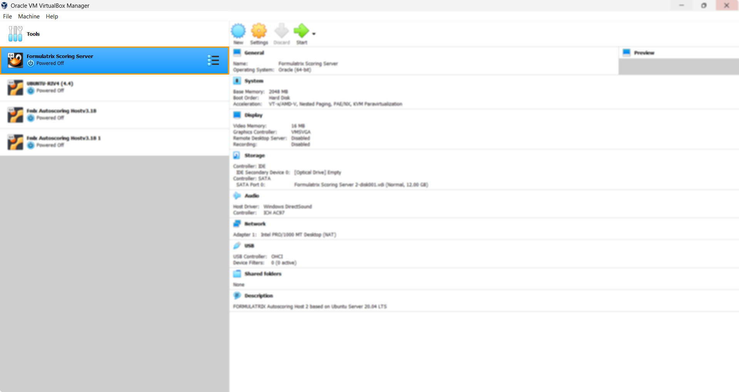Click the Audio Controller ICH AC97 value
Image resolution: width=739 pixels, height=392 pixels.
coord(274,213)
